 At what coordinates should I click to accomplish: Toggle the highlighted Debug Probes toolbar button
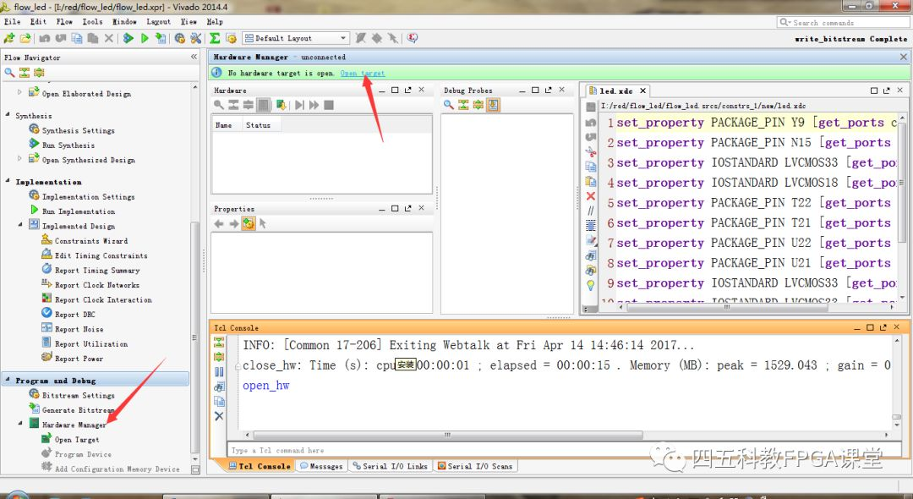click(493, 105)
